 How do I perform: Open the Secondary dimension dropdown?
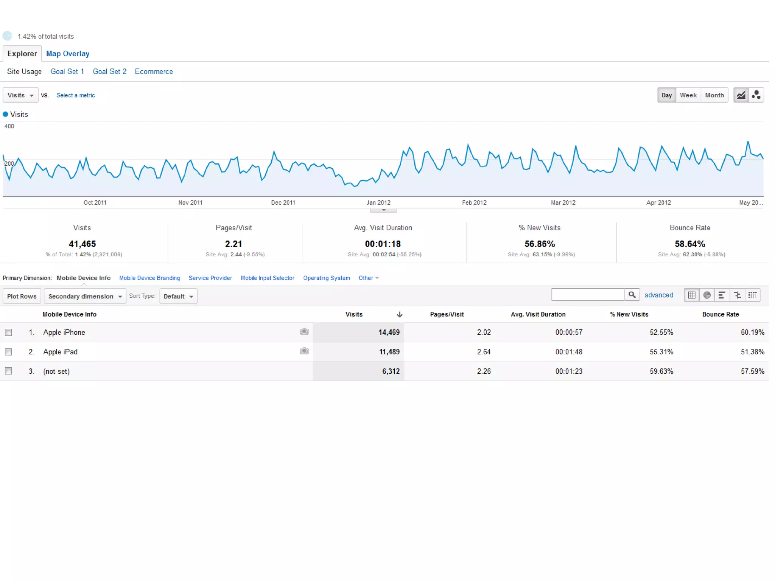tap(85, 296)
